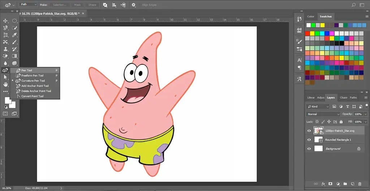Open the Swatches panel menu
Screen dimensions: 370x191
[366, 16]
